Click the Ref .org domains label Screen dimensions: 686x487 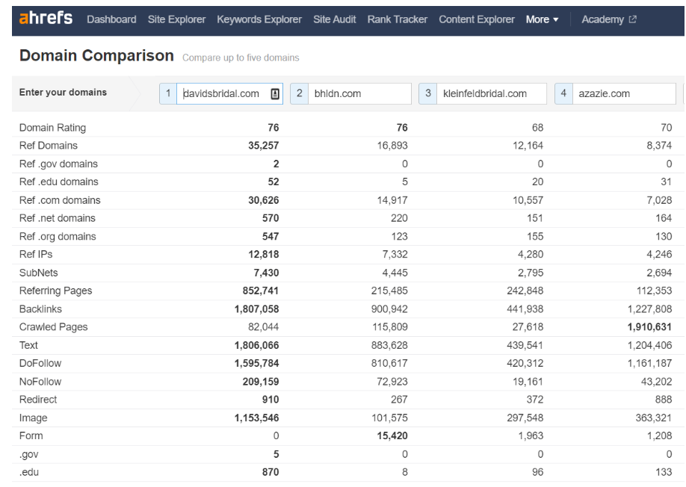pos(58,237)
